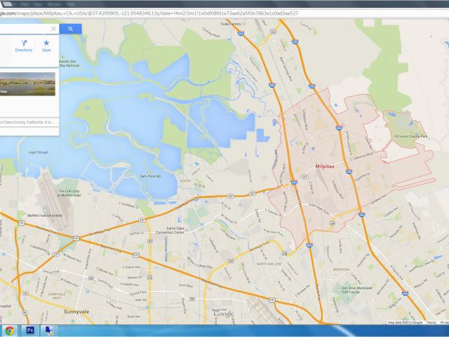Open the Street View photo thumbnail
The image size is (449, 337).
[27, 84]
